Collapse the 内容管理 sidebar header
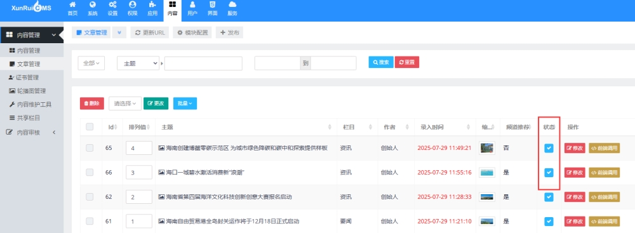The height and width of the screenshot is (233, 635). point(32,35)
